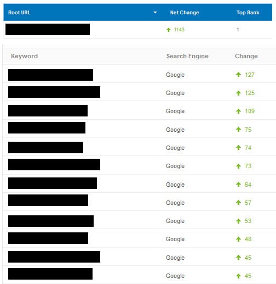Click Google in the 57 change row
This screenshot has width=276, height=284.
[175, 203]
